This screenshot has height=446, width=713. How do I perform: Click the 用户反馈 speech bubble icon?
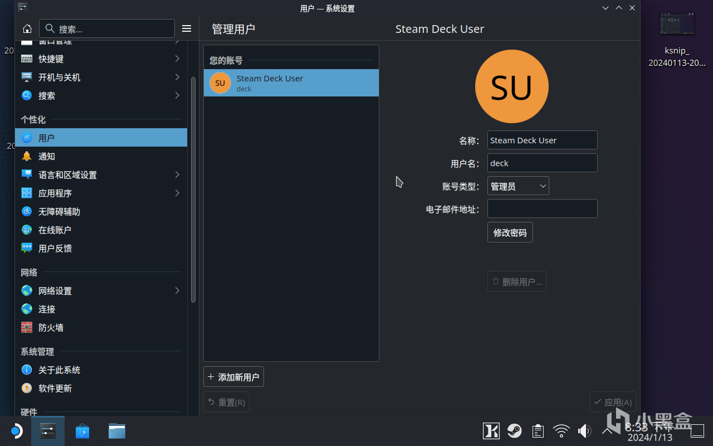27,248
